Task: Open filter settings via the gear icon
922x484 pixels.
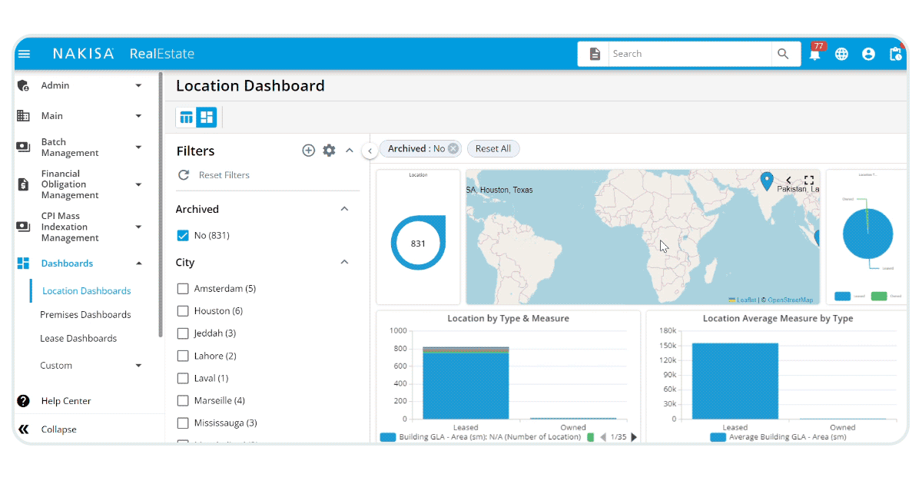Action: click(329, 151)
